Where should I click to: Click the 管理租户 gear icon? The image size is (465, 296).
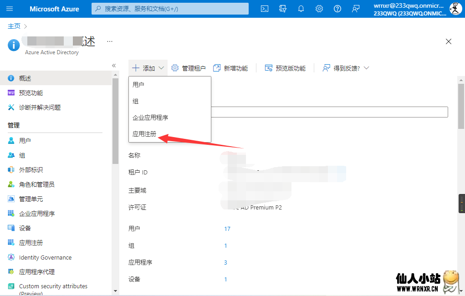[x=175, y=68]
